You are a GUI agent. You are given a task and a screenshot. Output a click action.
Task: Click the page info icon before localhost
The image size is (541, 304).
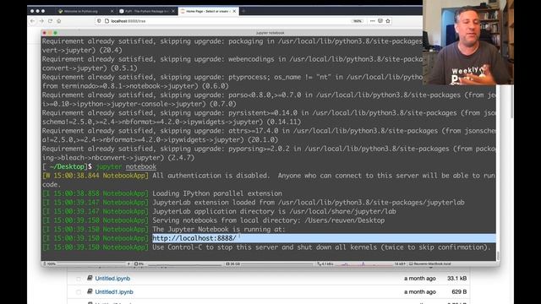point(107,21)
